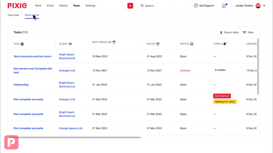Click the Task column clipboard icon

tap(22, 44)
